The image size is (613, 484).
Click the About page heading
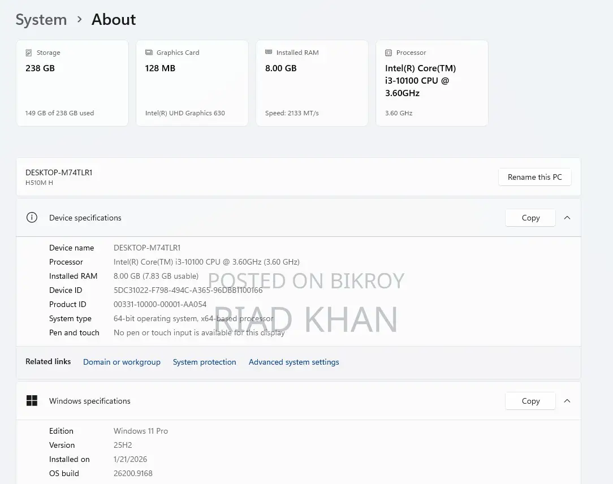pyautogui.click(x=114, y=20)
